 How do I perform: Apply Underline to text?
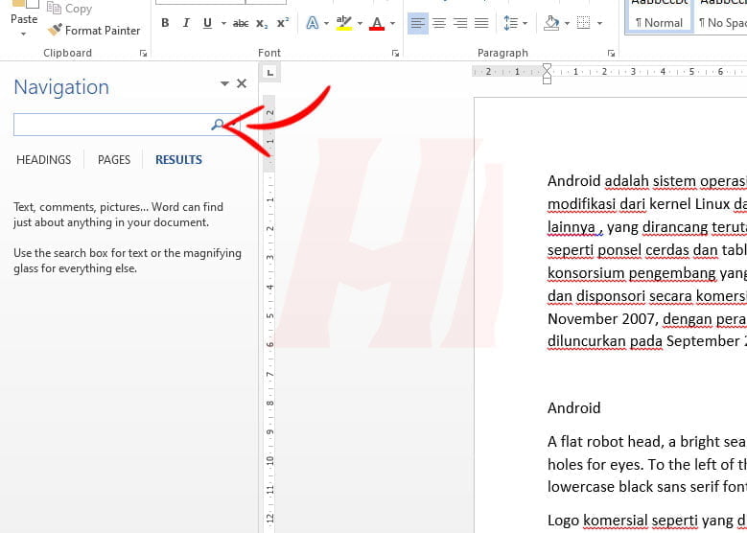coord(207,23)
